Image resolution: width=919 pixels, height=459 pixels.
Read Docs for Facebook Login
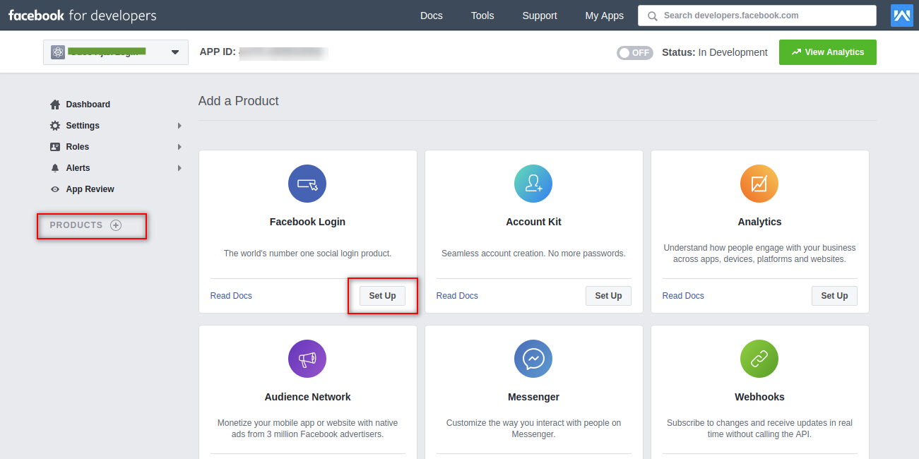[x=231, y=296]
